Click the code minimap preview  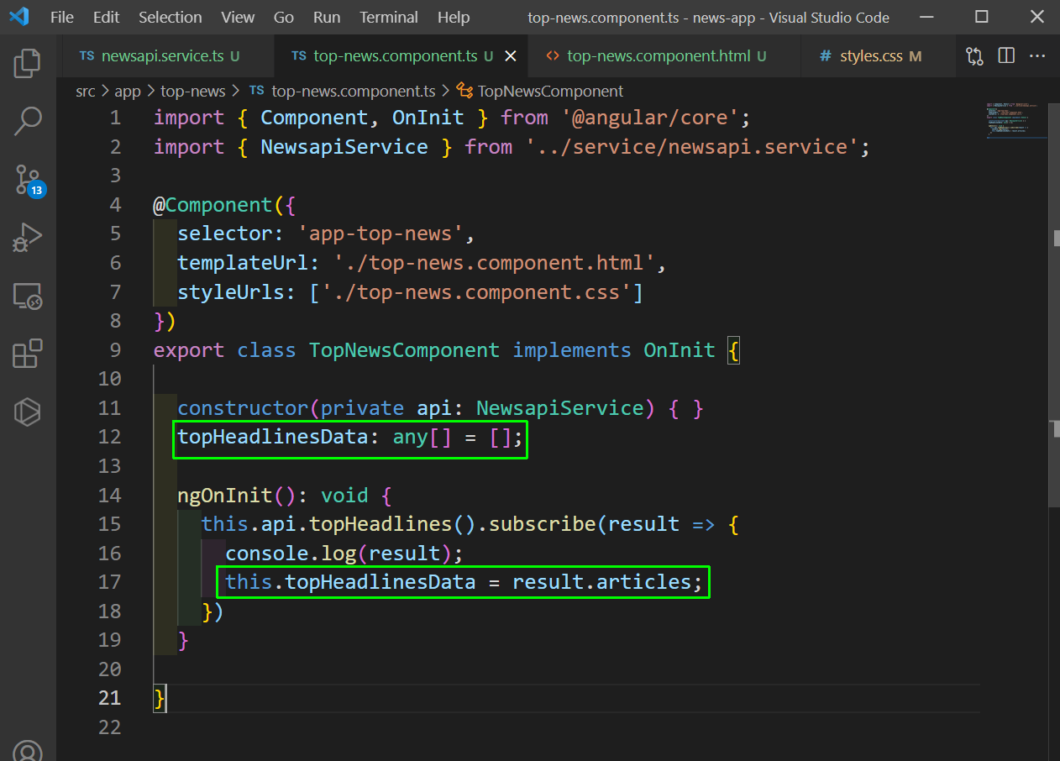[x=1016, y=120]
